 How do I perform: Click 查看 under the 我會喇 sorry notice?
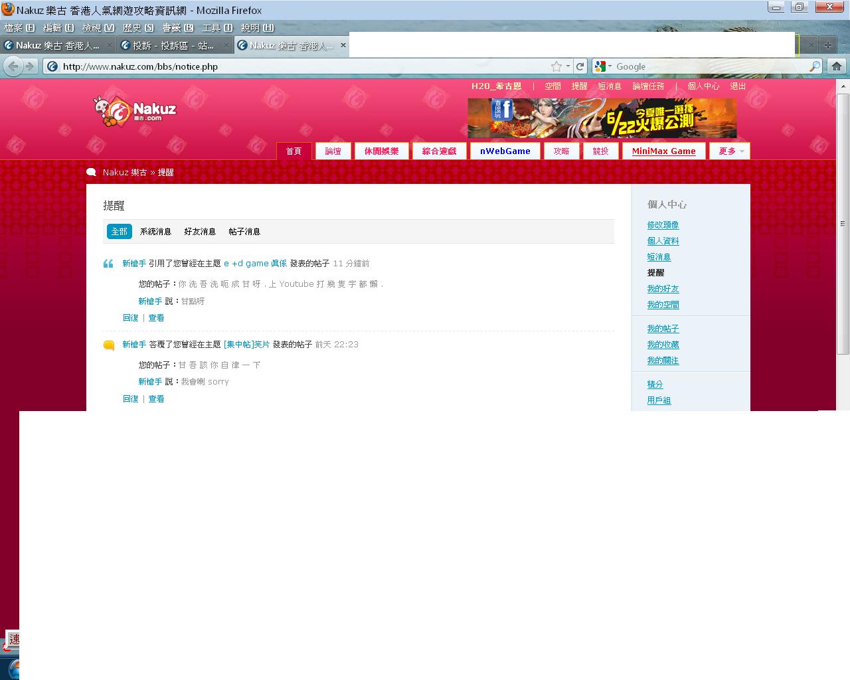point(156,399)
